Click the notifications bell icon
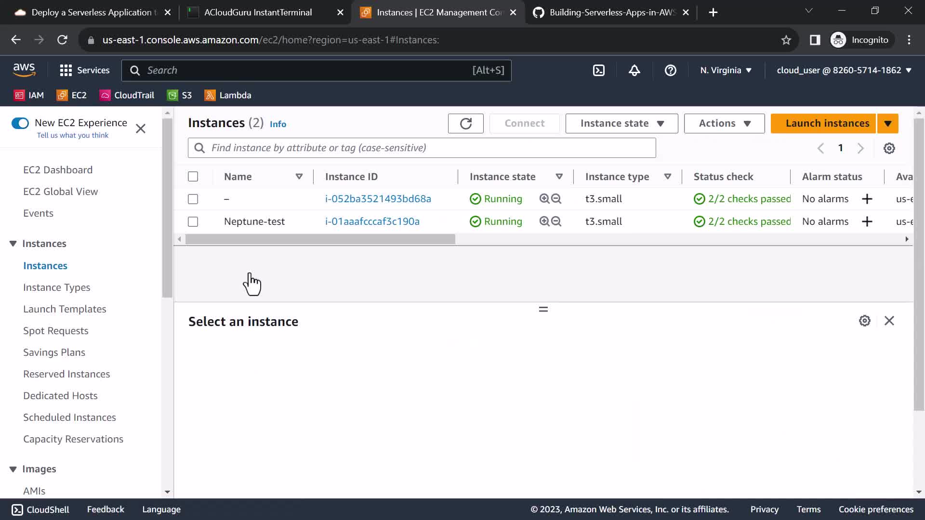The height and width of the screenshot is (520, 925). pos(634,70)
